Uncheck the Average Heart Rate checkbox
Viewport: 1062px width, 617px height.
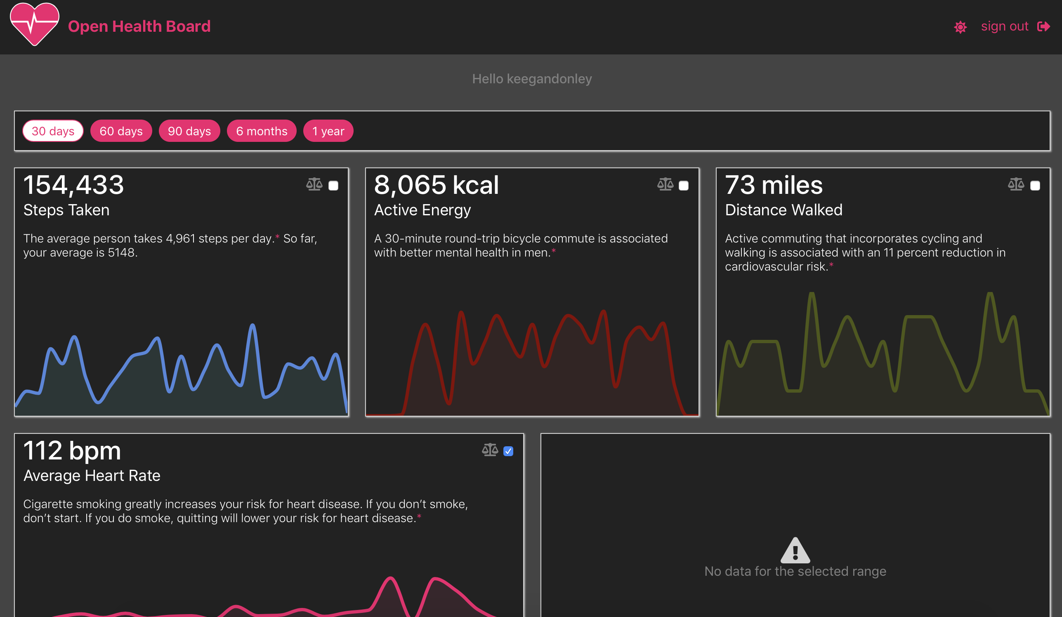(x=508, y=451)
